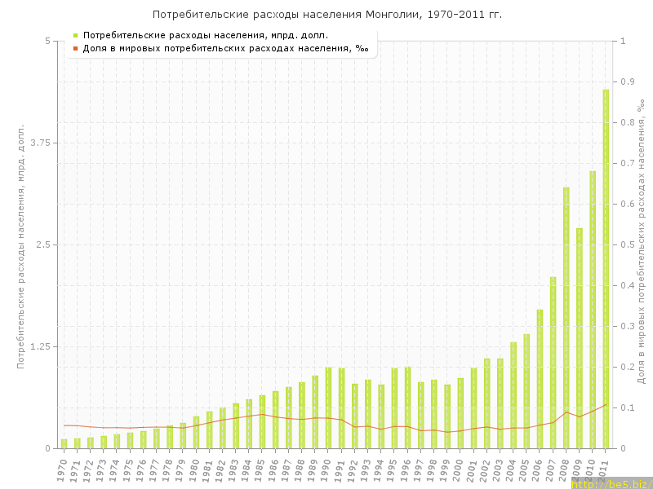The width and height of the screenshot is (653, 489).
Task: Open the be5.biz watermark link
Action: (611, 483)
